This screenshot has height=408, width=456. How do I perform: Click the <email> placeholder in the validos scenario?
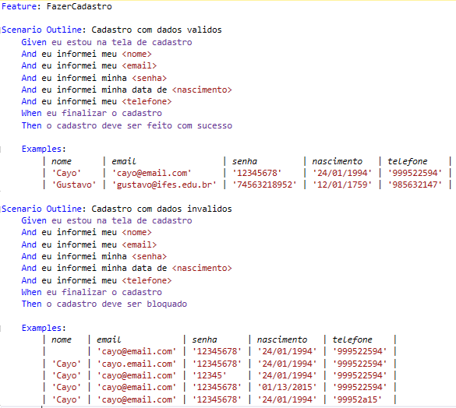139,66
